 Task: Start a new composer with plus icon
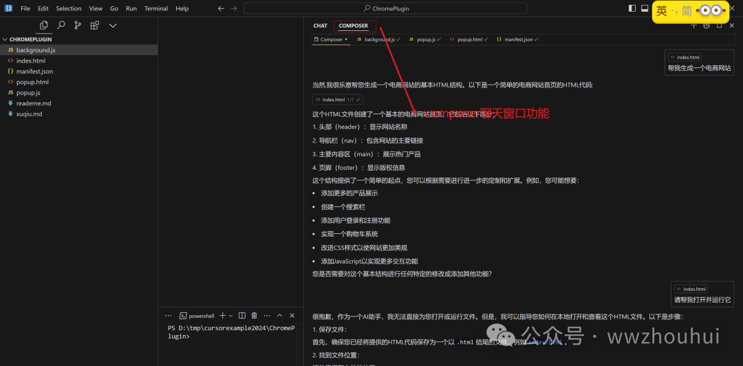(x=693, y=25)
